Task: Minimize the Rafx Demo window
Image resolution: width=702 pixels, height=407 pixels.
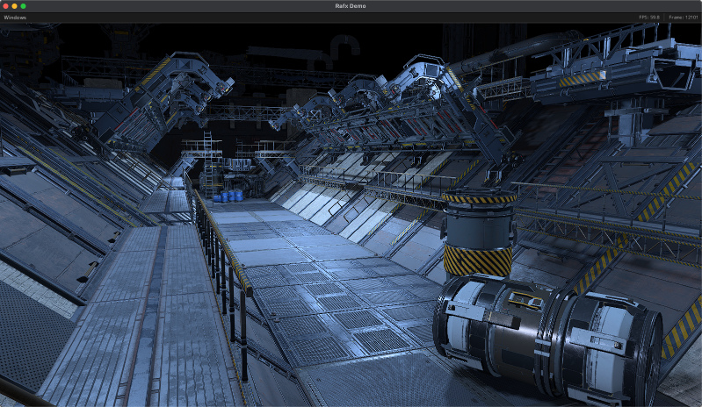Action: click(x=14, y=6)
